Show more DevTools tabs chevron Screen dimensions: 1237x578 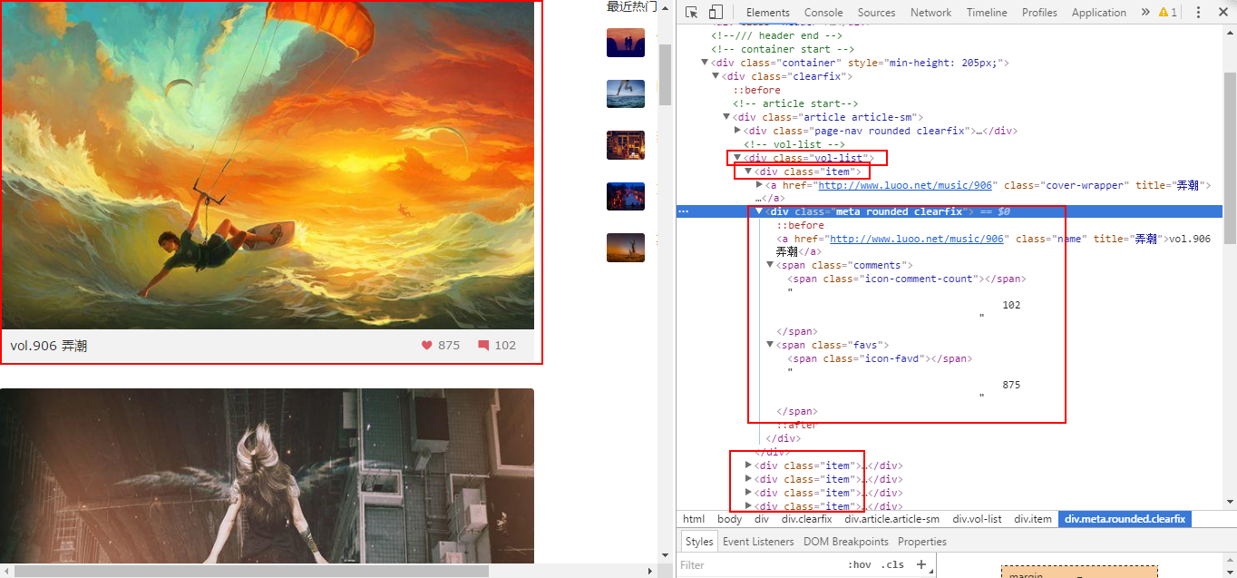1145,13
